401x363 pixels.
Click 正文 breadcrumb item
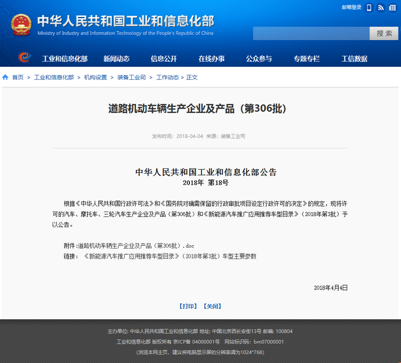coord(192,77)
